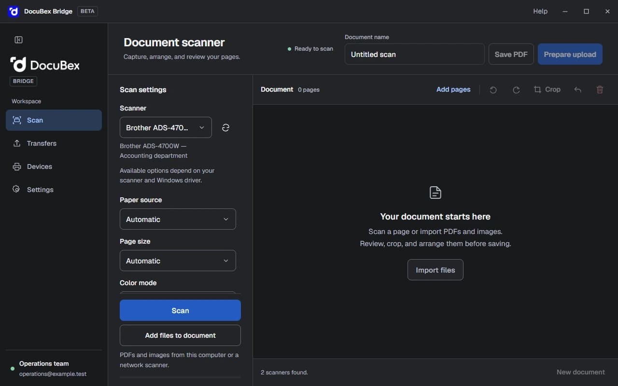Image resolution: width=618 pixels, height=386 pixels.
Task: Click the Operations team account
Action: [54, 369]
